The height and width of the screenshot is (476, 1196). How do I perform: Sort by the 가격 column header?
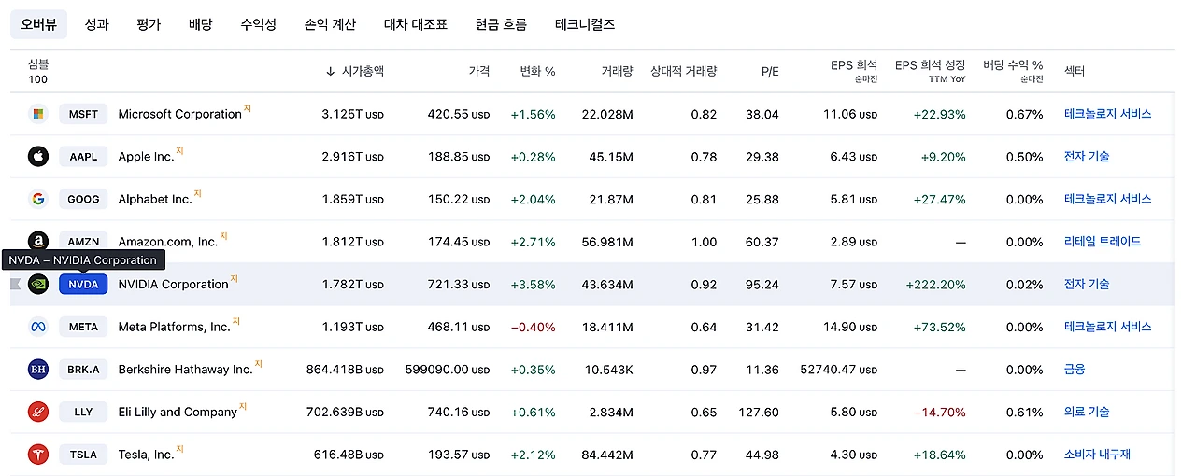pos(478,71)
